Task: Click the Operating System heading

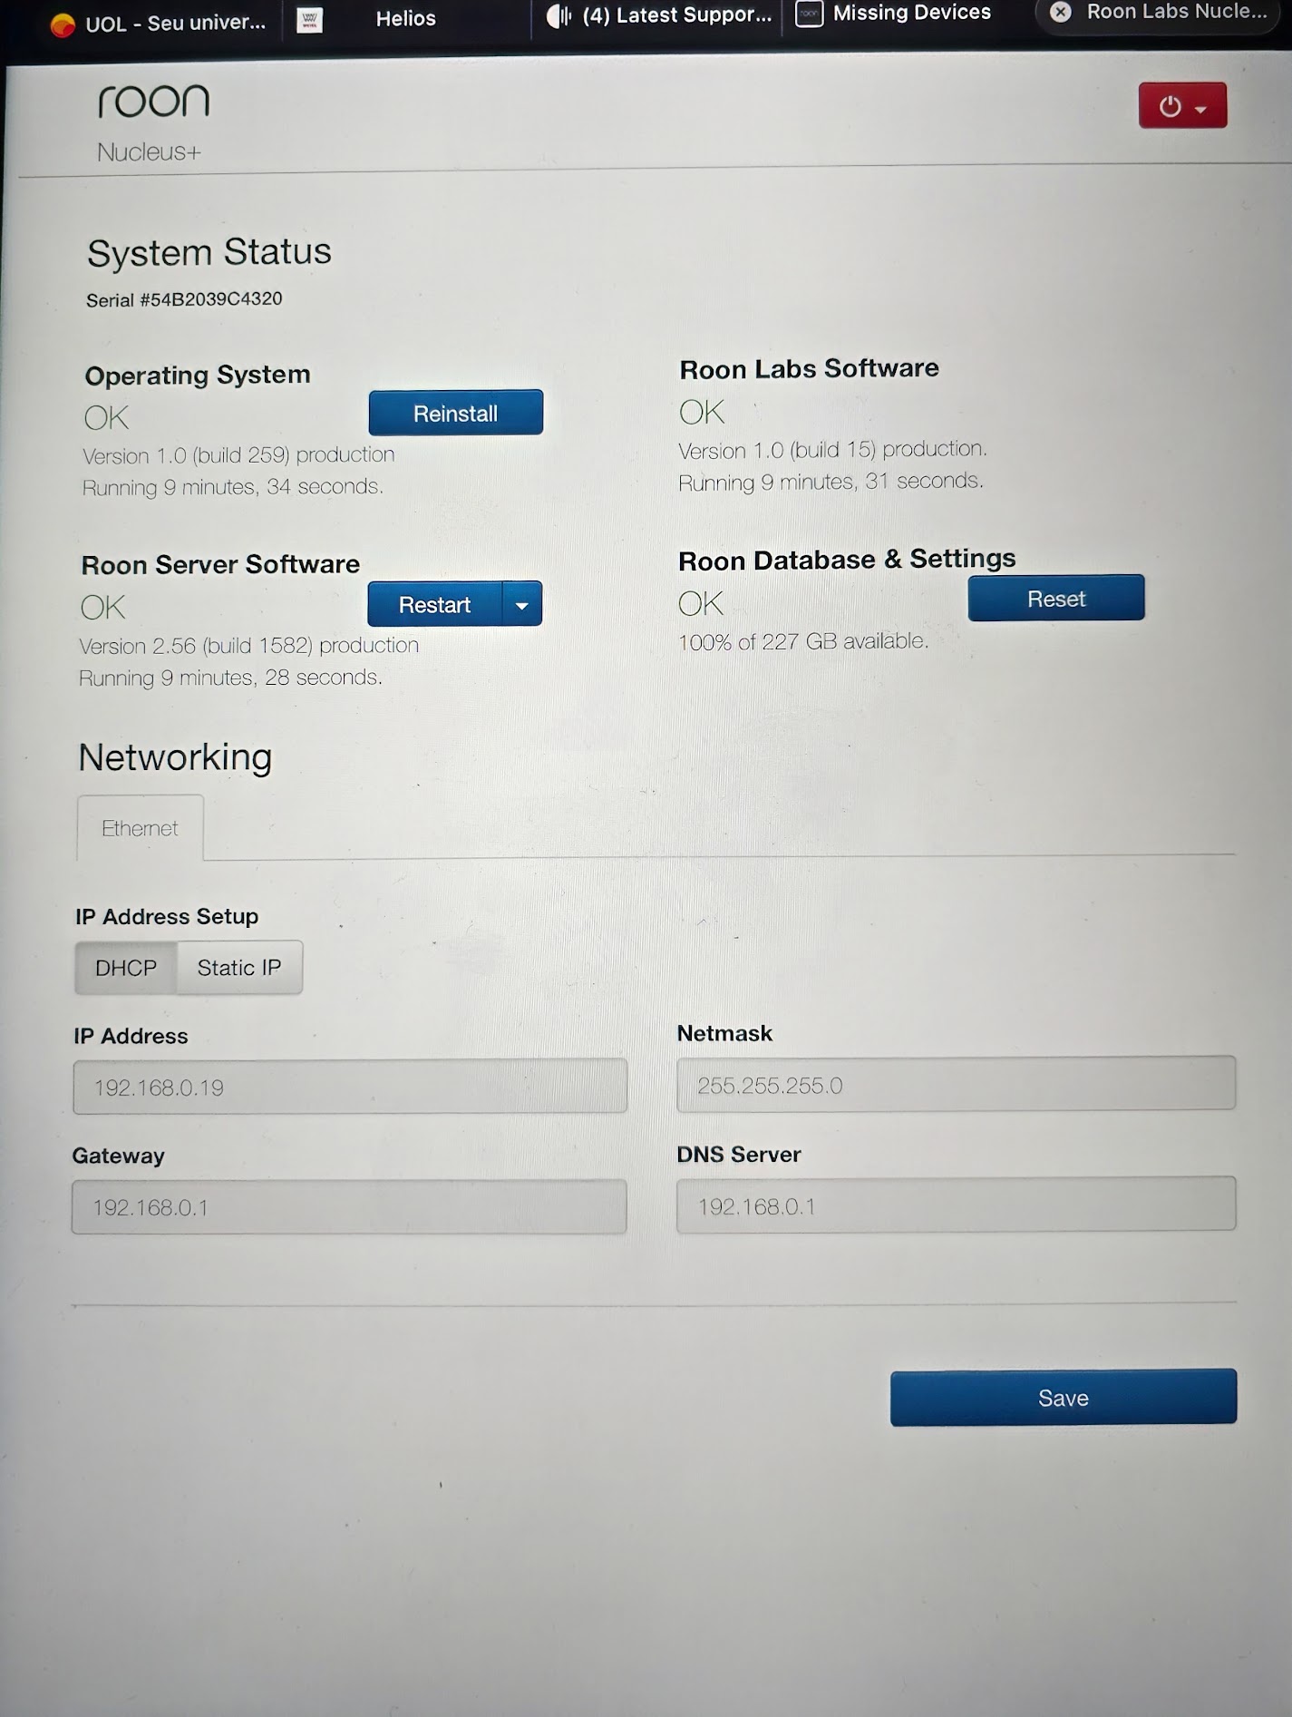Action: point(198,375)
